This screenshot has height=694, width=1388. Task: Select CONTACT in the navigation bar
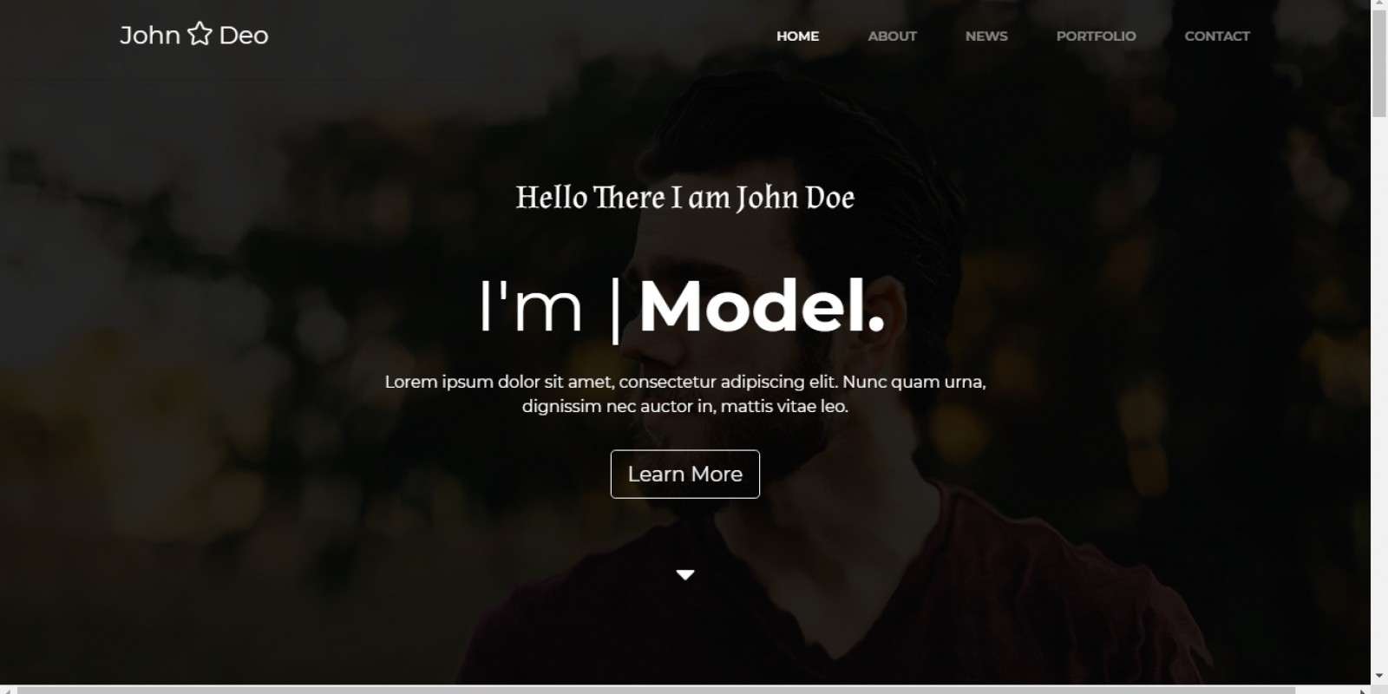point(1217,36)
